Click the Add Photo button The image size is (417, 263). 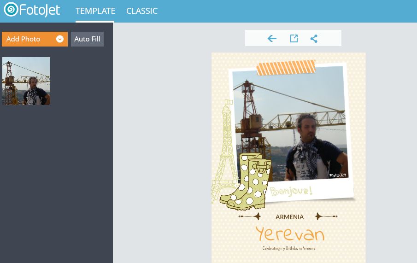pos(35,39)
